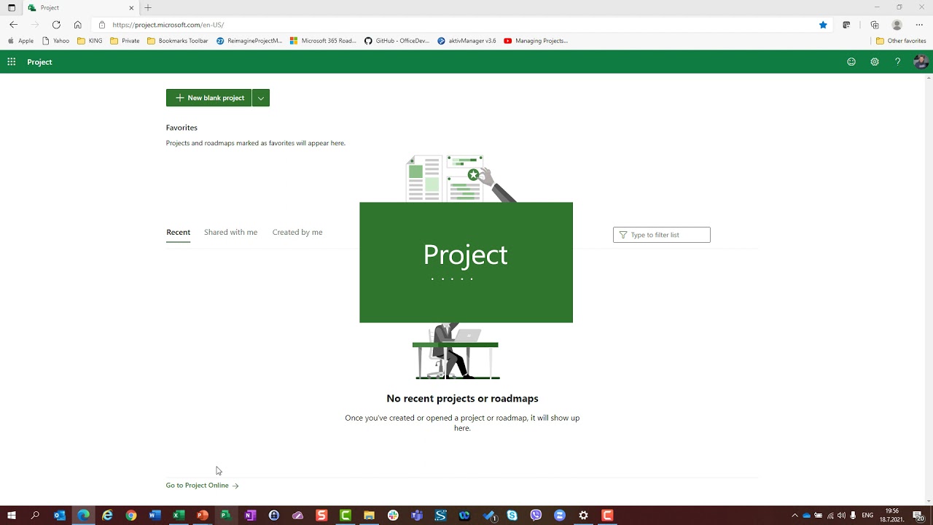Open Viber from the taskbar
The width and height of the screenshot is (933, 525).
point(536,516)
